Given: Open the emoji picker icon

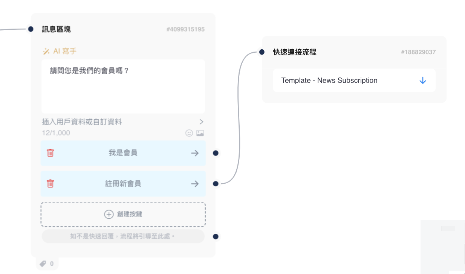Looking at the screenshot, I should click(x=189, y=133).
